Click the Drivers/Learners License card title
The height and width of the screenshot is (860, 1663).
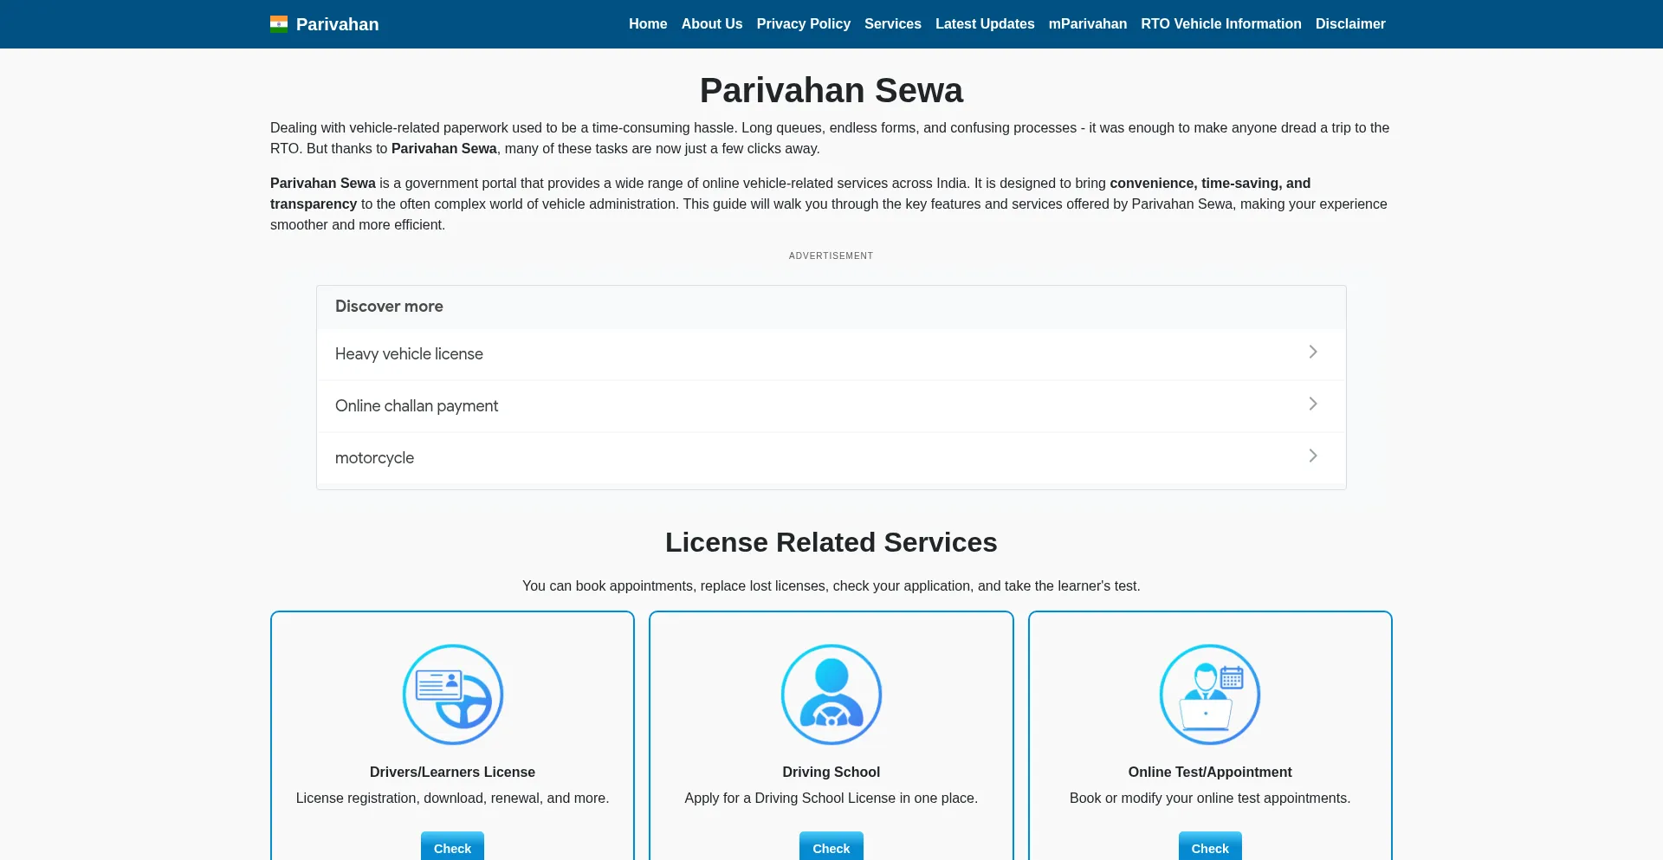452,772
